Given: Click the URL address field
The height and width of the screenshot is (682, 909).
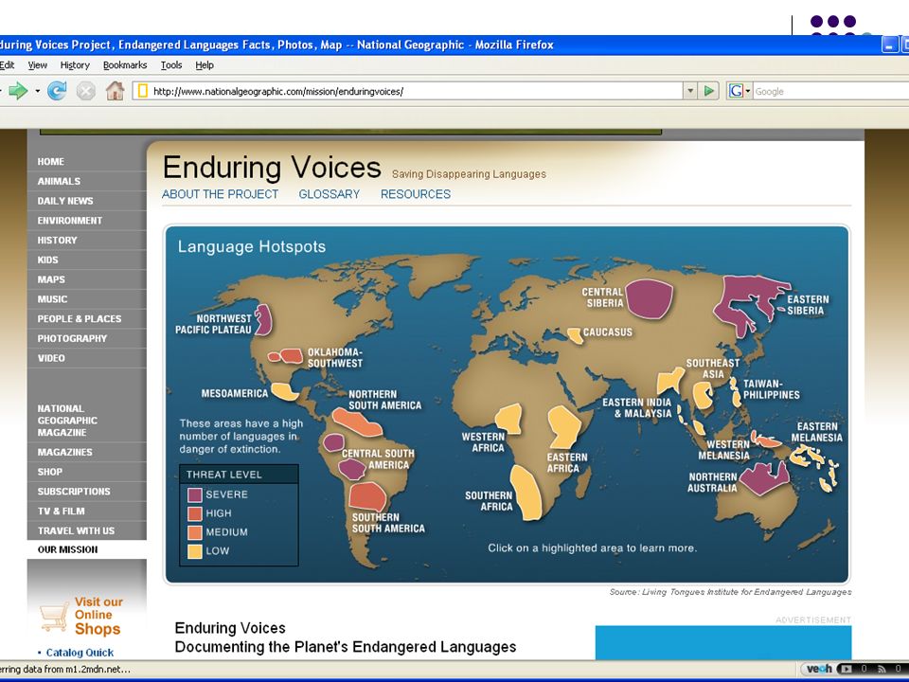Looking at the screenshot, I should pyautogui.click(x=407, y=91).
